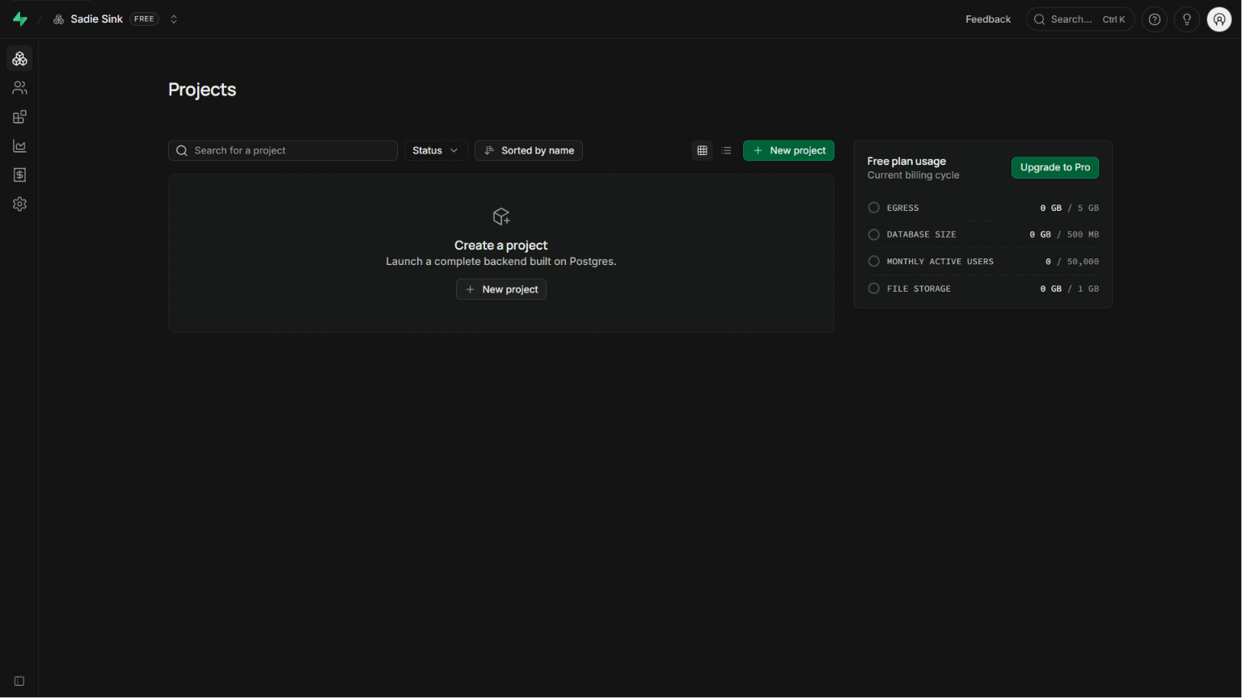Open the Projects sidebar icon
Viewport: 1242px width, 698px height.
tap(19, 59)
